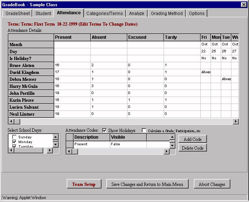Select the Debra Mercer row header
The width and height of the screenshot is (249, 202).
click(x=31, y=79)
